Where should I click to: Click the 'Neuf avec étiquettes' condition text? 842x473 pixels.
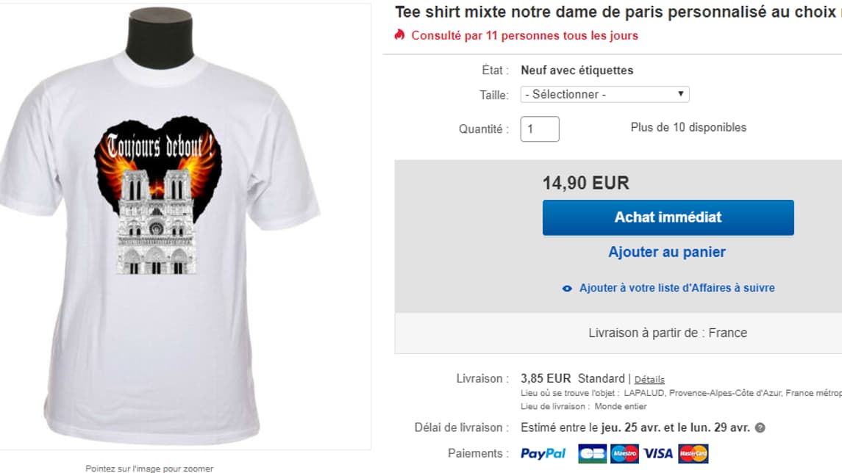tap(577, 71)
